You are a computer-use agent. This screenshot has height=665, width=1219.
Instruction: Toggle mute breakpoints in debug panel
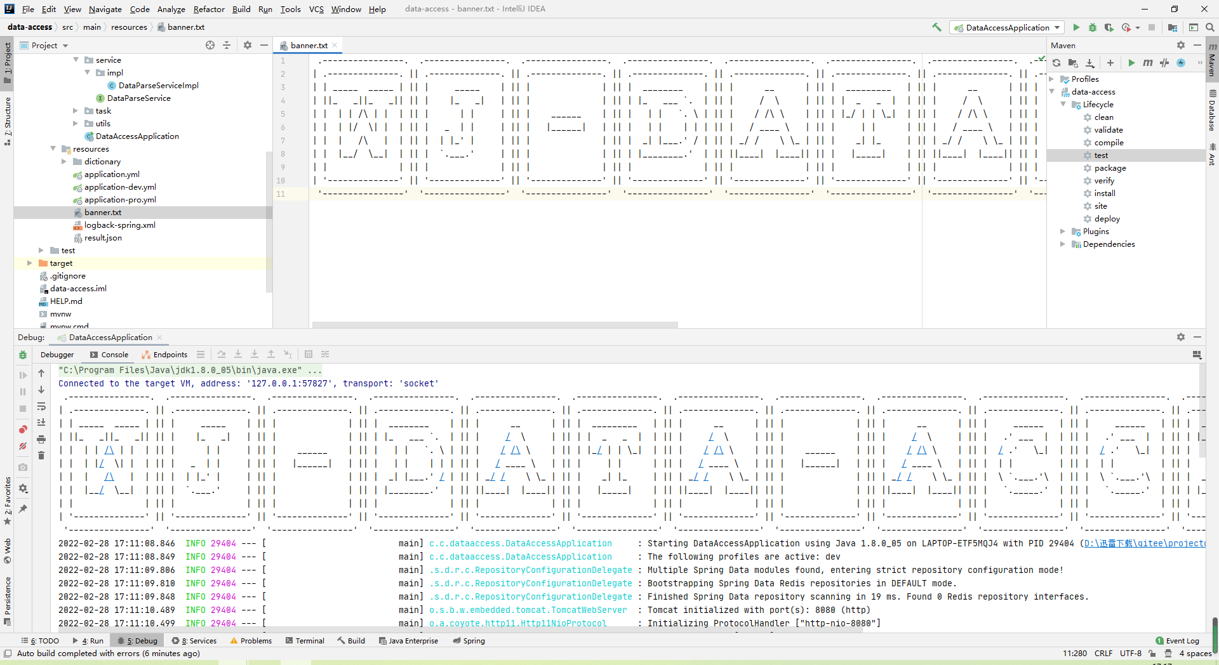coord(23,446)
